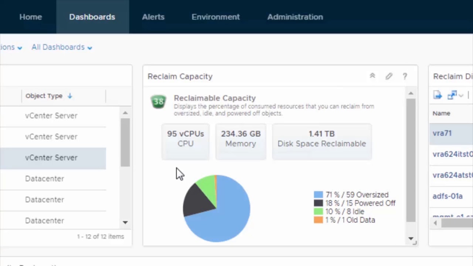This screenshot has width=473, height=266.
Task: Click the linked windows toolbar icon
Action: pos(452,95)
